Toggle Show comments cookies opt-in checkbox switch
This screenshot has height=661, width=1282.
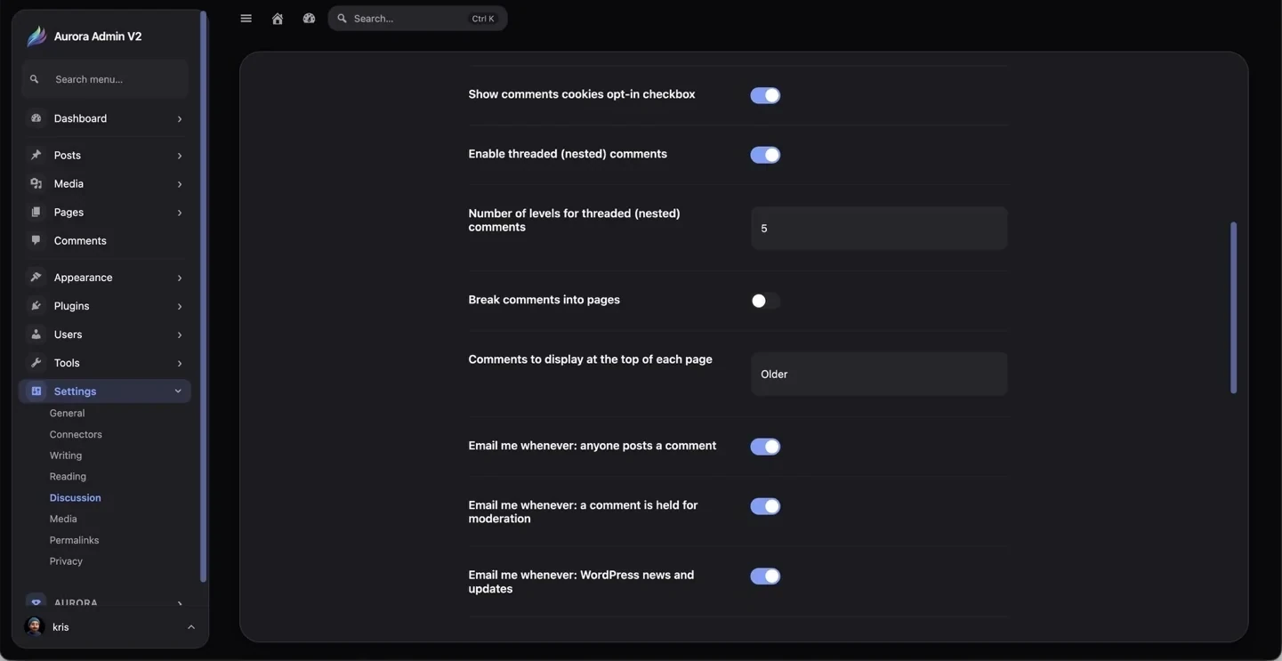tap(765, 95)
